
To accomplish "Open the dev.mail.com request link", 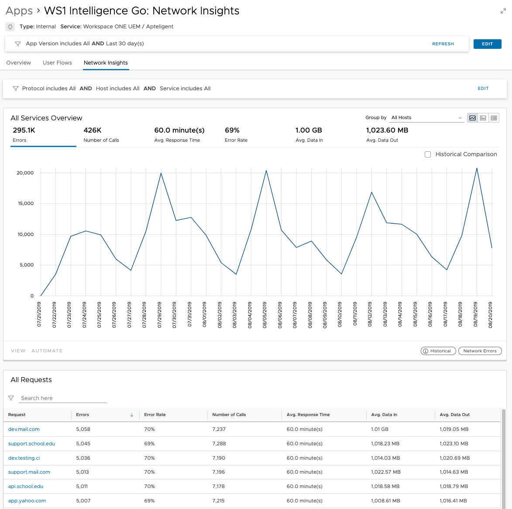I will point(24,429).
